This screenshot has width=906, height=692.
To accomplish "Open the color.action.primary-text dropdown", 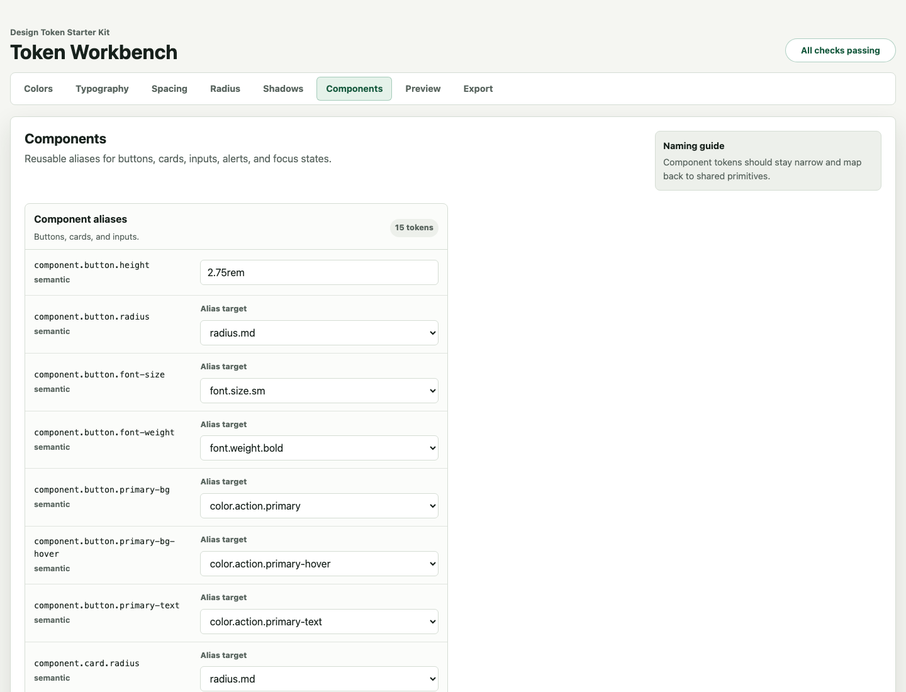I will pos(319,622).
